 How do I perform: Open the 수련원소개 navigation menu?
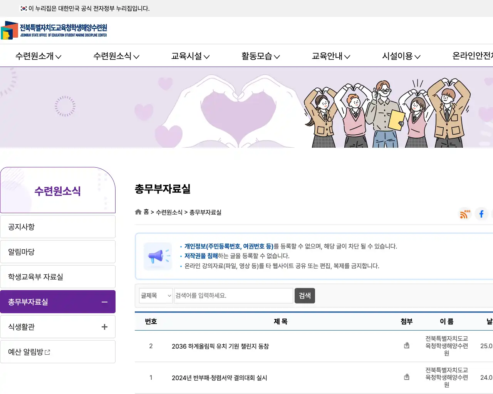(x=38, y=56)
